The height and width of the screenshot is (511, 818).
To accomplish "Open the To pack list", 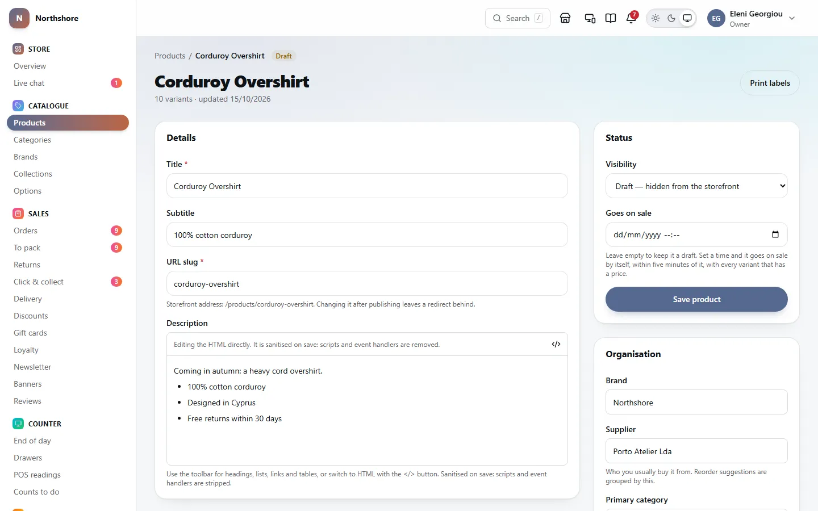I will [68, 248].
